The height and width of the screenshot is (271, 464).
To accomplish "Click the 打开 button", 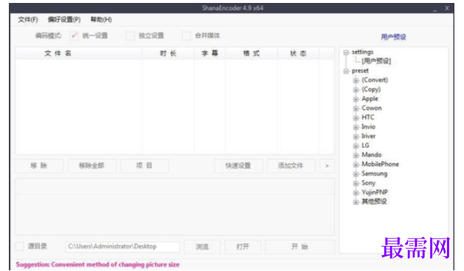I will pyautogui.click(x=243, y=247).
